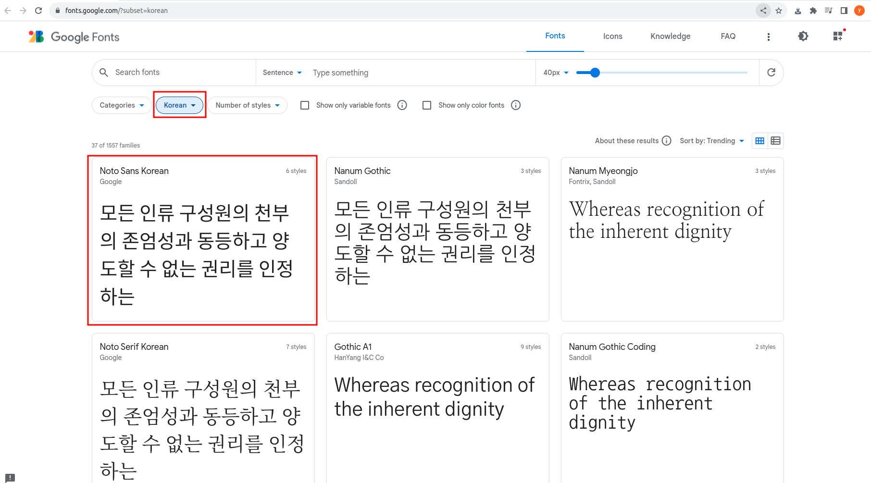Select the Knowledge tab
This screenshot has width=871, height=483.
click(x=671, y=36)
